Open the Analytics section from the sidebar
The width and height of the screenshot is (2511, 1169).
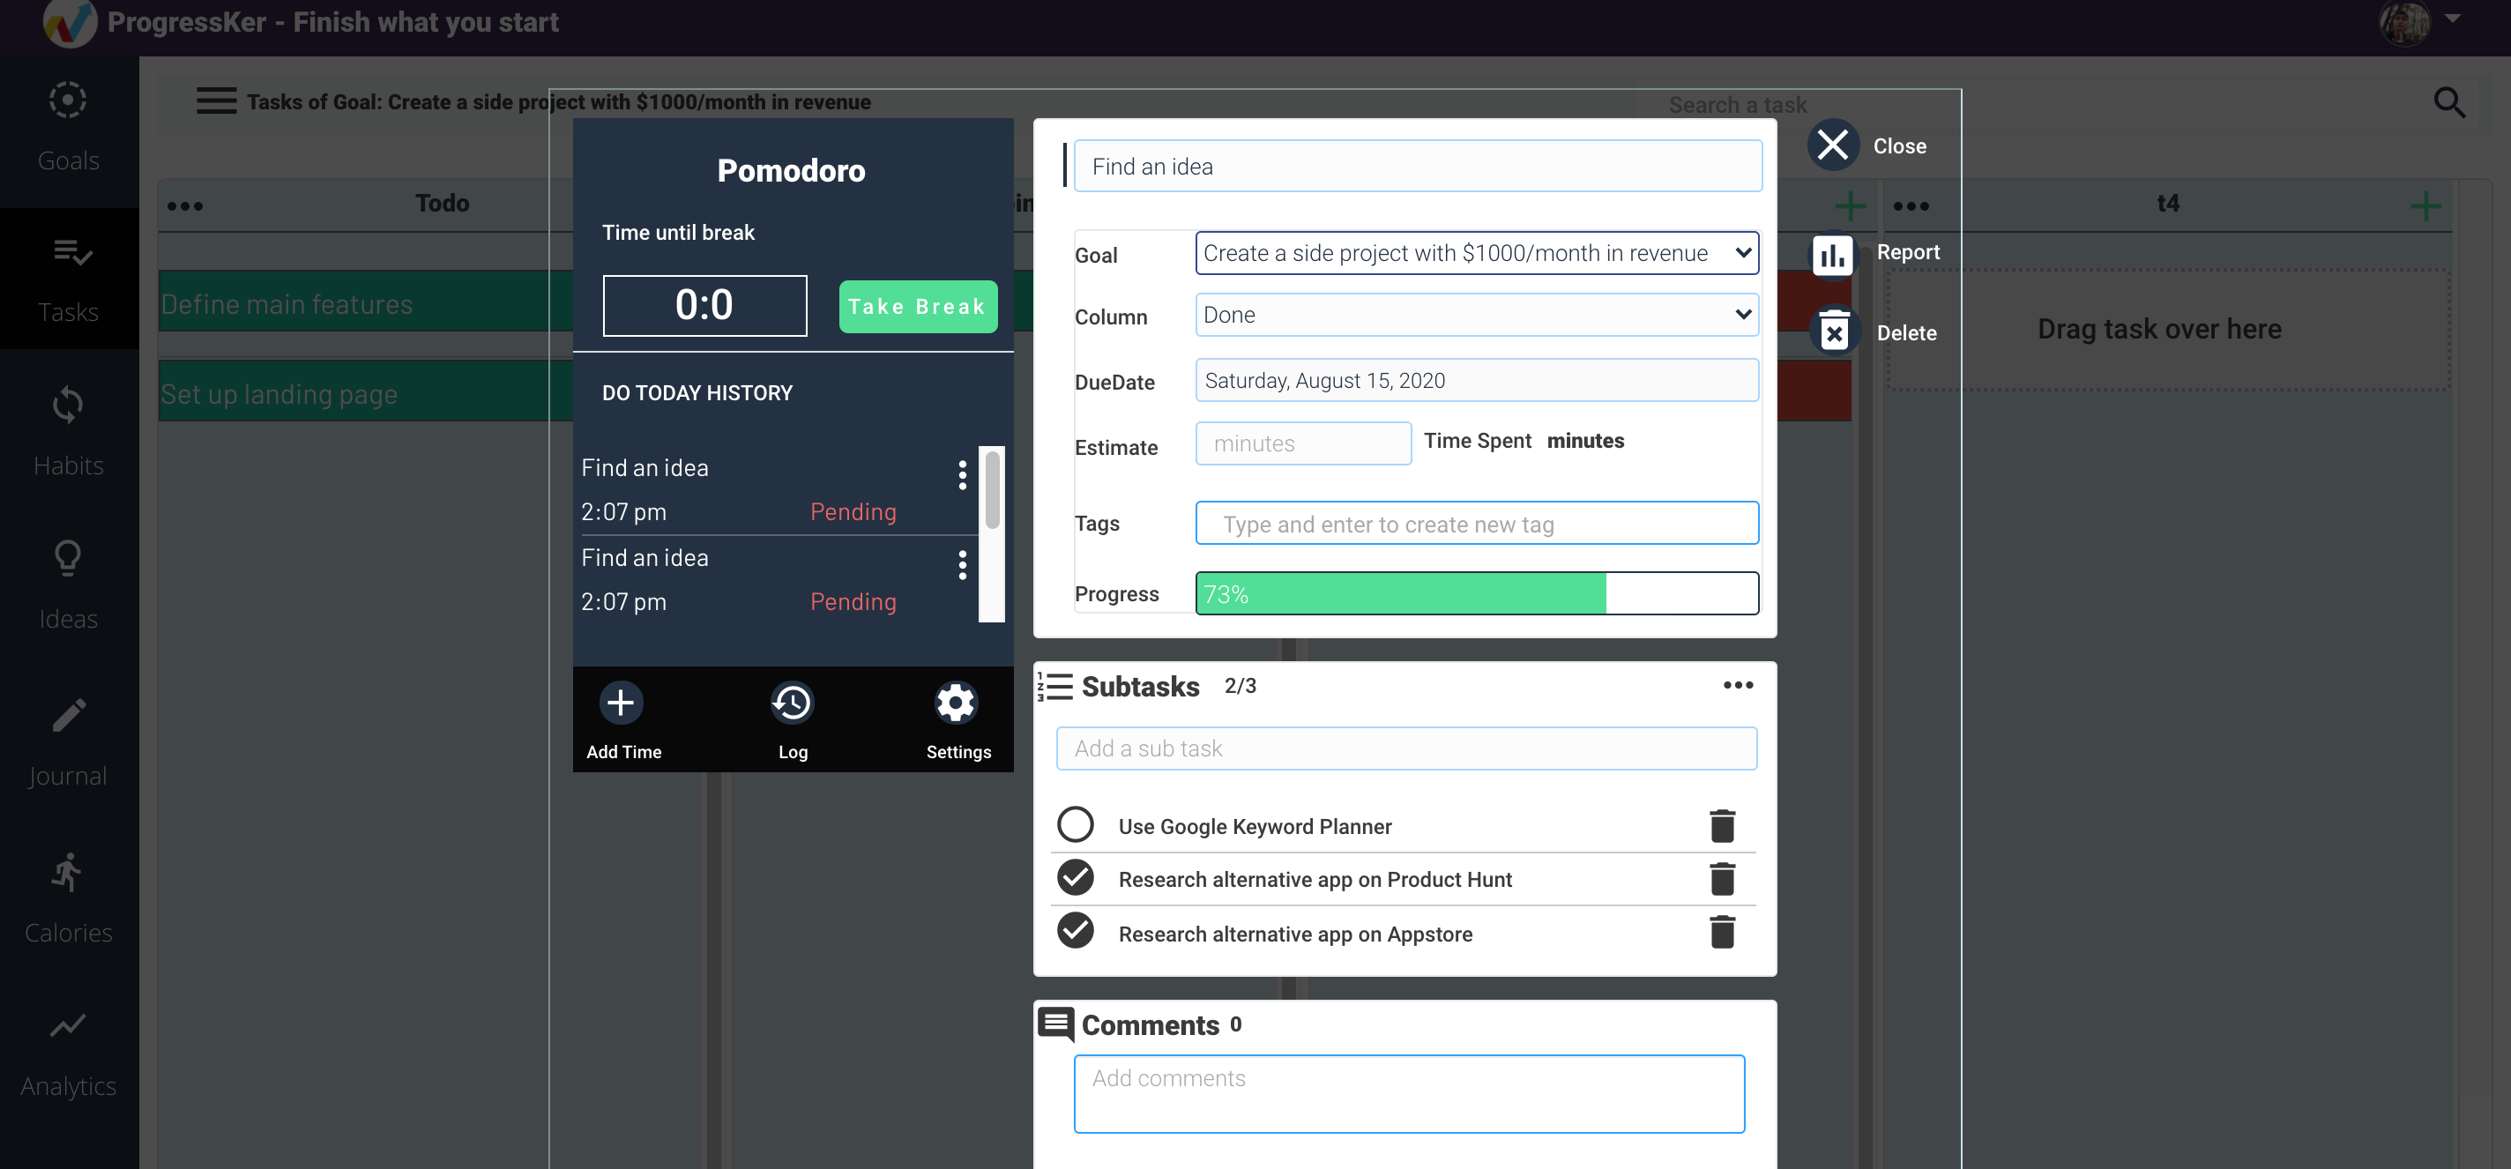point(67,1025)
